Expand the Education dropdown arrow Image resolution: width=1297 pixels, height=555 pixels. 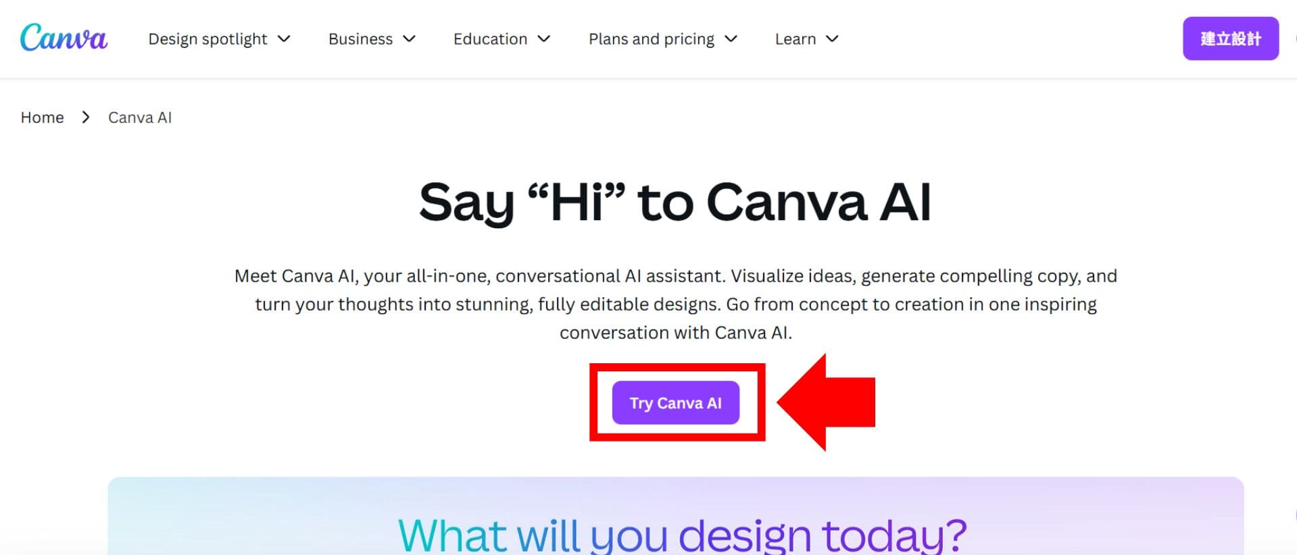544,39
